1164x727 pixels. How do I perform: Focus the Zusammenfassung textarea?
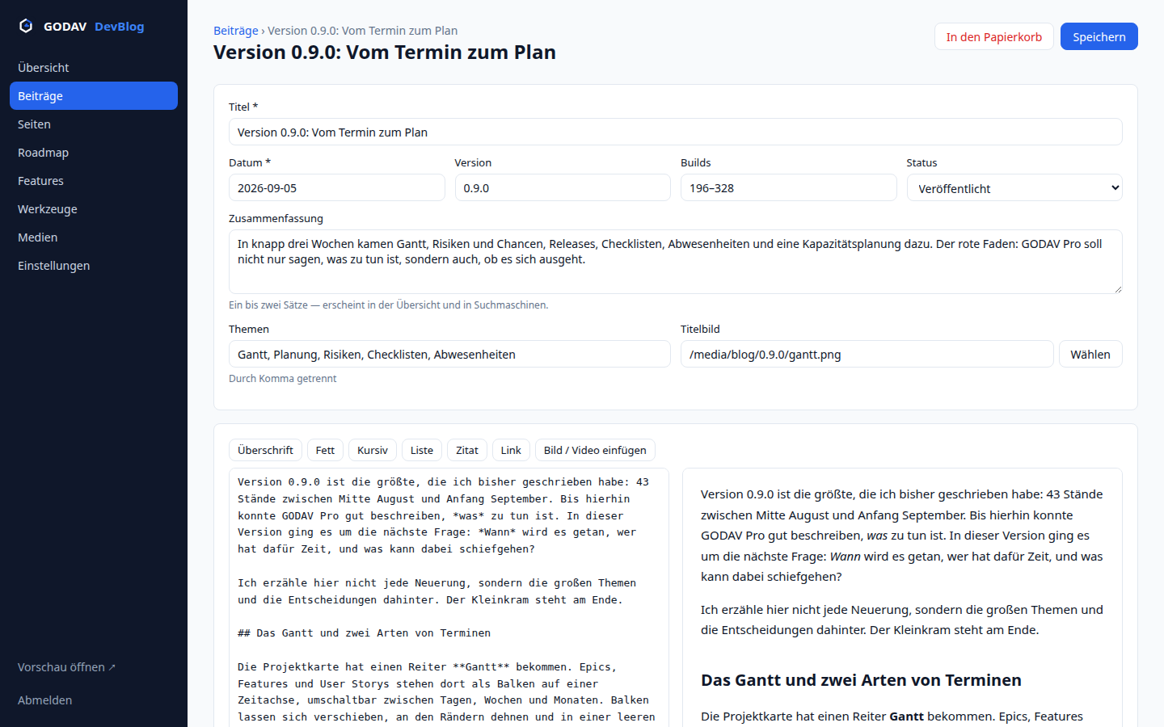pos(676,262)
